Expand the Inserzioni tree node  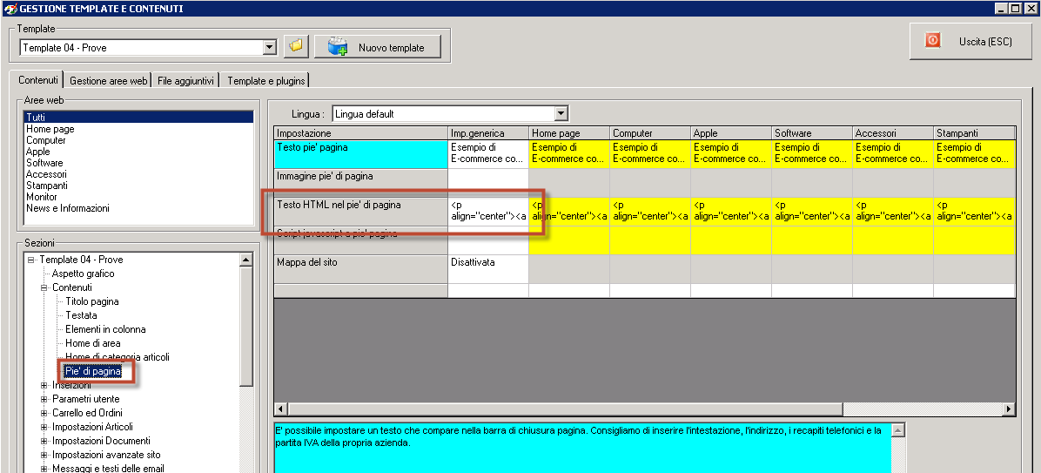click(44, 385)
